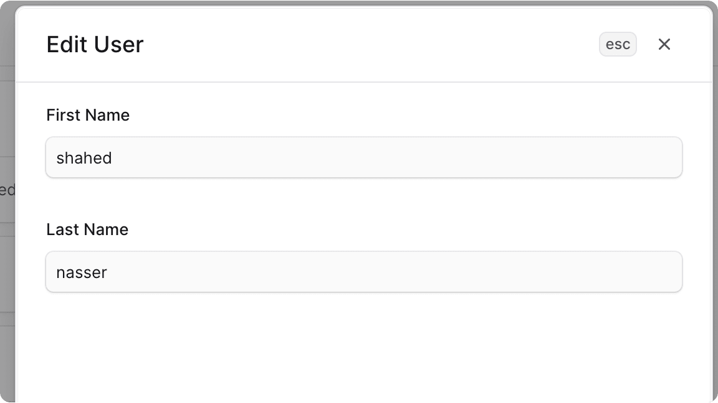Click the partially visible row on the left

(x=6, y=190)
